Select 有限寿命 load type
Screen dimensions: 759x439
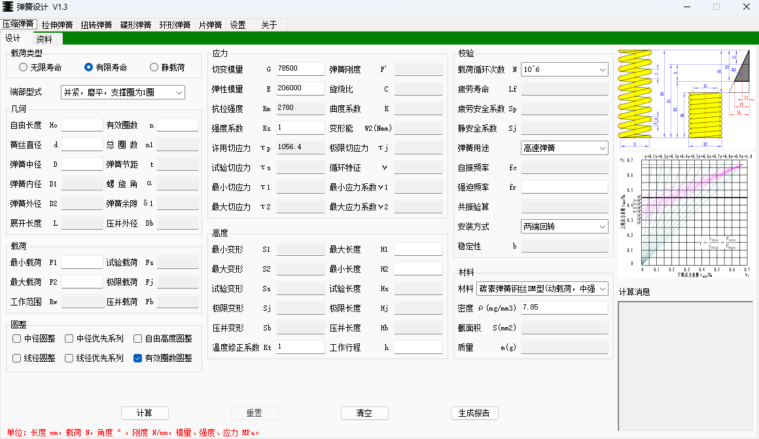pos(106,67)
